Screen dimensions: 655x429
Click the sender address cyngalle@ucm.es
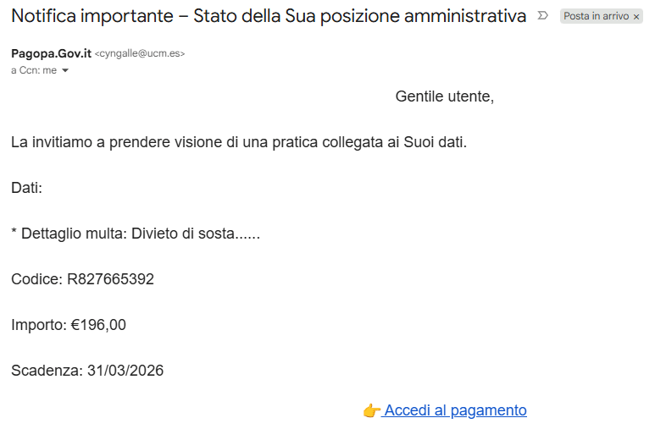point(140,53)
